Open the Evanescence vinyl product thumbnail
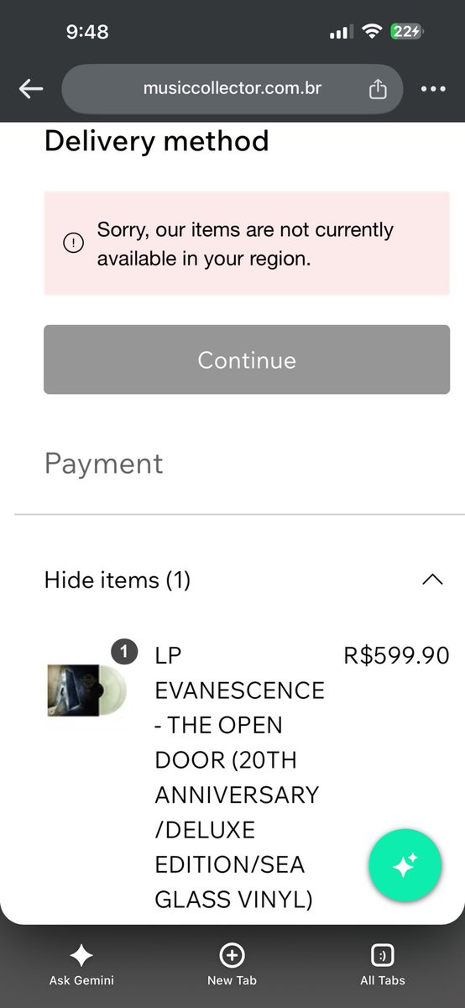This screenshot has height=1008, width=465. click(x=87, y=690)
